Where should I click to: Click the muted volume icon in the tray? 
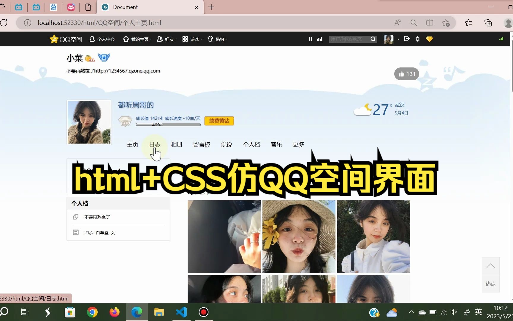pyautogui.click(x=454, y=312)
